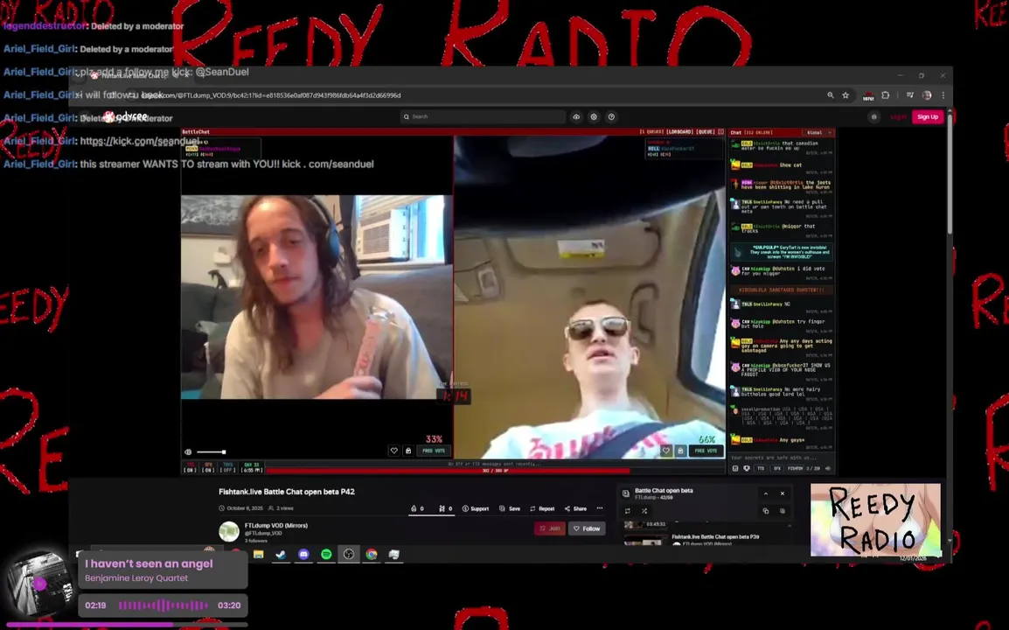Click the Share button
Viewport: 1009px width, 630px height.
(576, 508)
